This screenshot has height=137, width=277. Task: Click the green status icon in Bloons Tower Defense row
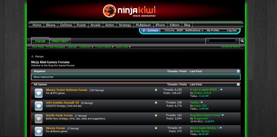[x=156, y=90]
